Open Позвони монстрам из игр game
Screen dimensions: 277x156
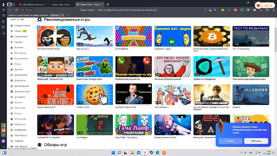point(134,67)
